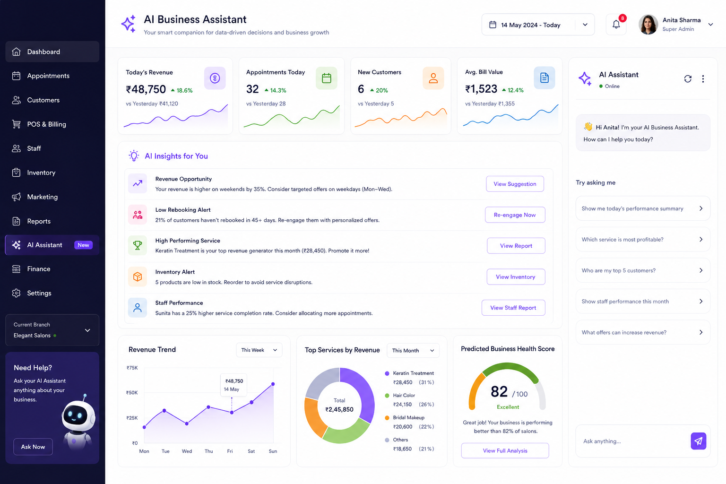Open Marketing in the sidebar
Viewport: 726px width, 484px height.
click(x=52, y=197)
